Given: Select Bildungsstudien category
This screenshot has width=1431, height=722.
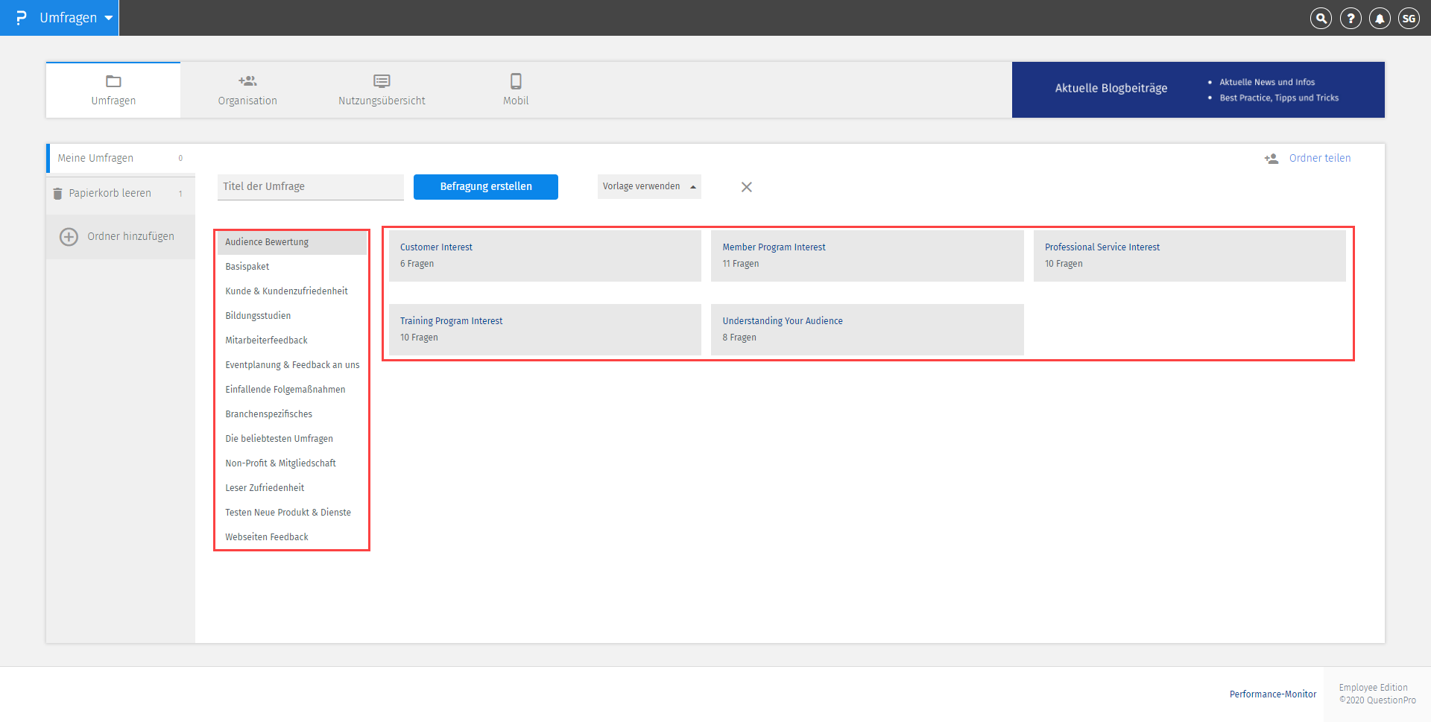Looking at the screenshot, I should 292,316.
